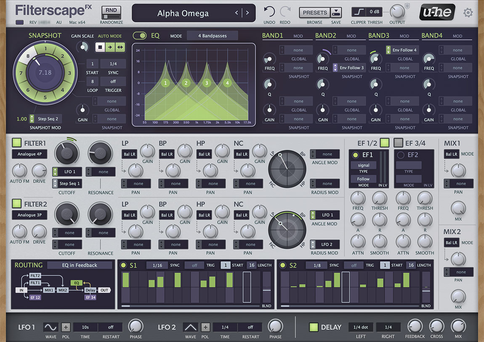Open the routing dropdown labeled EQ in Feedback

pos(80,265)
